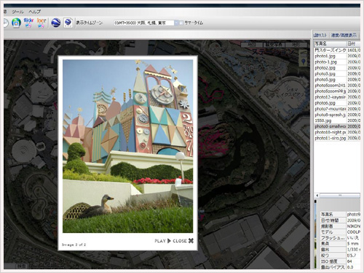Select the photo7-mountain row
Image resolution: width=364 pixels, height=273 pixels.
(x=337, y=109)
